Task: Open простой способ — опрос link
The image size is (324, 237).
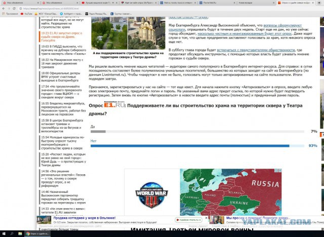Action: pyautogui.click(x=188, y=17)
